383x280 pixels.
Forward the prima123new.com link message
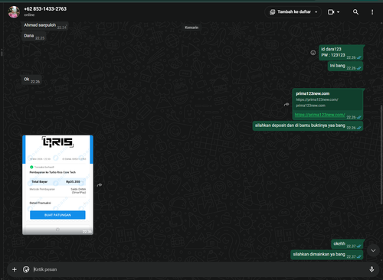pos(286,104)
